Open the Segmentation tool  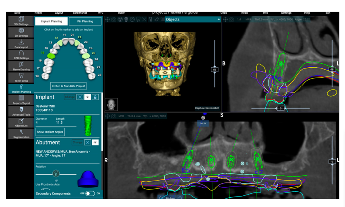21,134
